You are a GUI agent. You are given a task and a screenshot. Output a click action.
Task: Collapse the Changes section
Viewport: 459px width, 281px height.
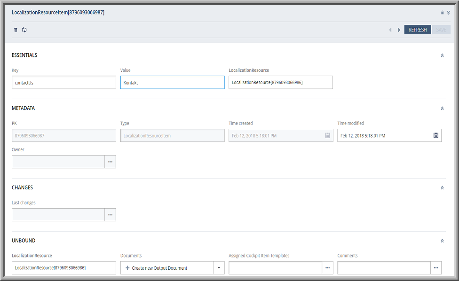click(x=442, y=187)
